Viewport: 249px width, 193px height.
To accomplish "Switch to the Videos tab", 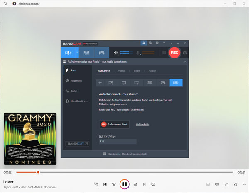I will coord(122,71).
